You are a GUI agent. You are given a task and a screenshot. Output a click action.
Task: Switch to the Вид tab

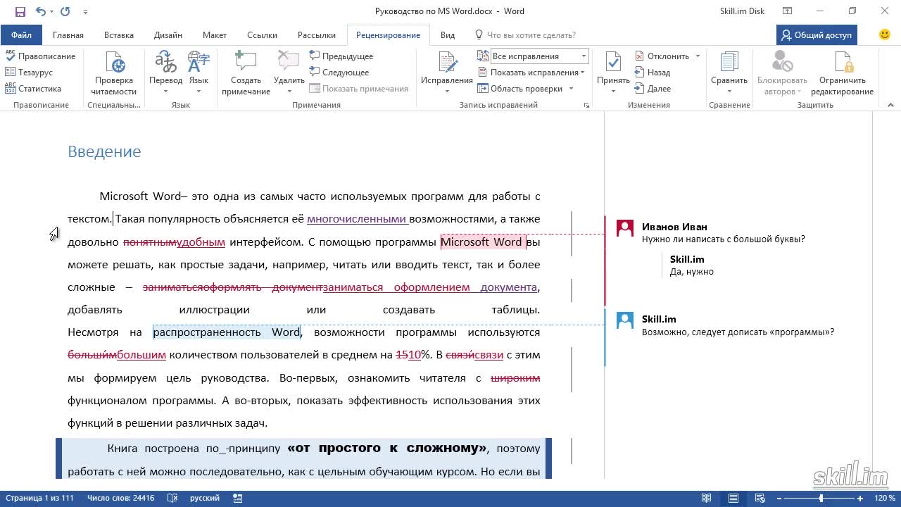point(448,35)
